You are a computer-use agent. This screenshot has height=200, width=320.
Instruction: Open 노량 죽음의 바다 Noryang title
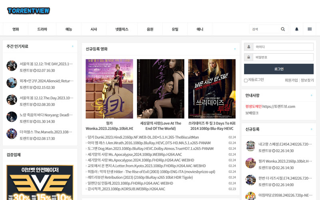click(x=46, y=115)
